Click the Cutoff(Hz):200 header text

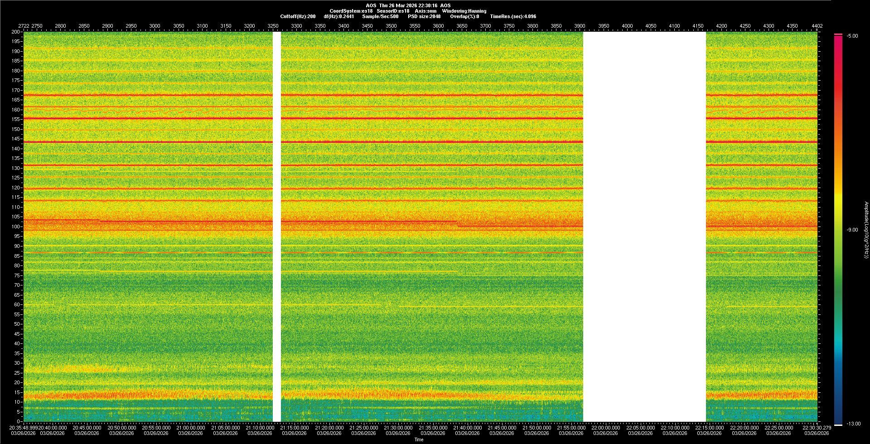(298, 16)
